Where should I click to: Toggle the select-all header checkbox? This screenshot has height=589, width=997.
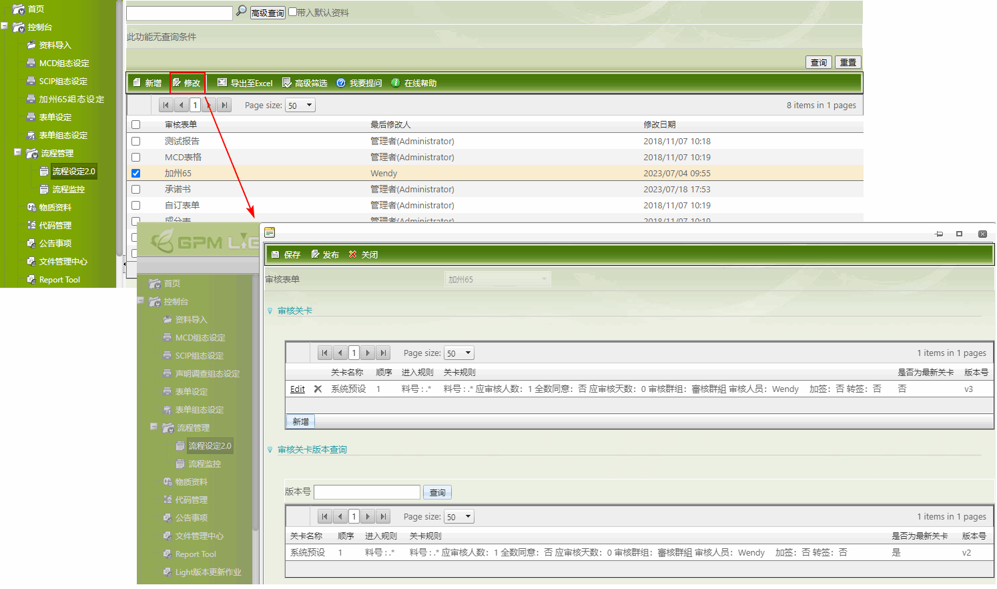[x=136, y=124]
